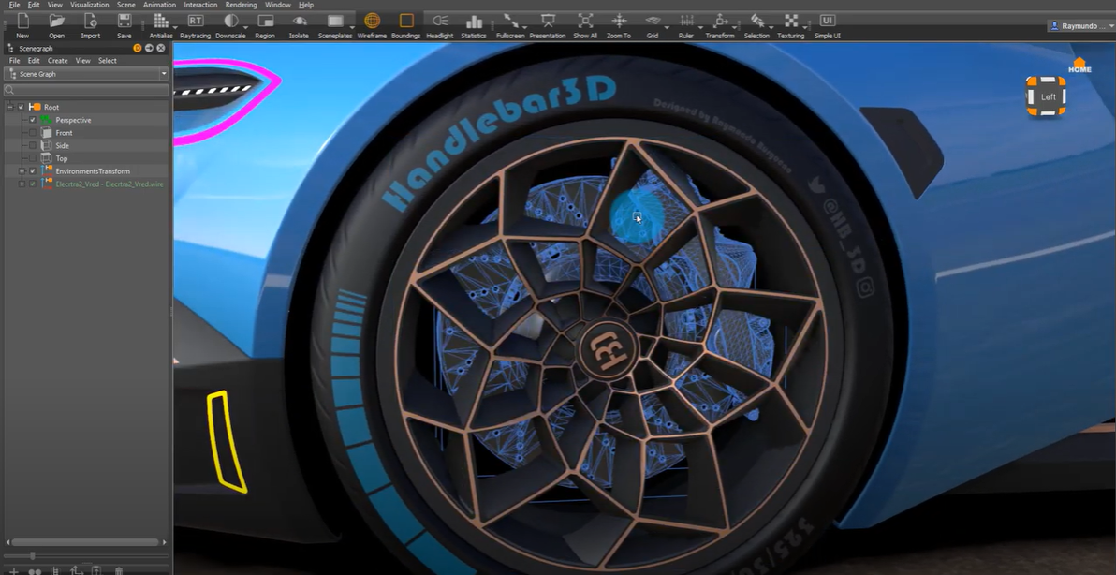Activate the Region render icon
The height and width of the screenshot is (575, 1116).
coord(266,21)
